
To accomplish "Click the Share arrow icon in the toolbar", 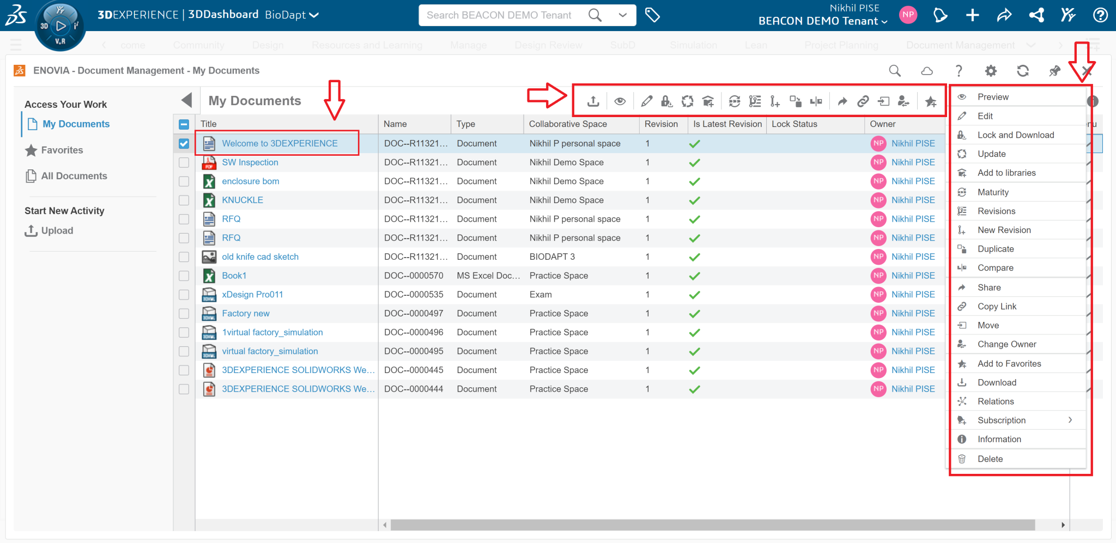I will (x=842, y=101).
